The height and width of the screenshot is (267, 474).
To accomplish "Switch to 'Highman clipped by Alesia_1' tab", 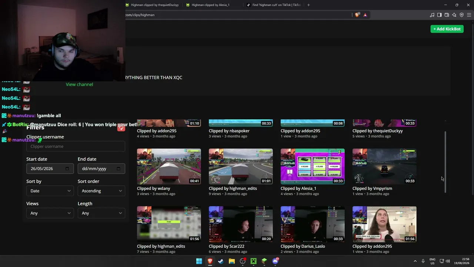I will (211, 5).
